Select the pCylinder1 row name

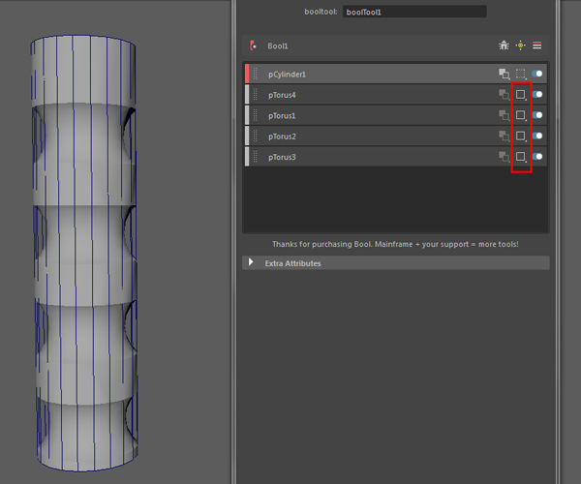287,75
